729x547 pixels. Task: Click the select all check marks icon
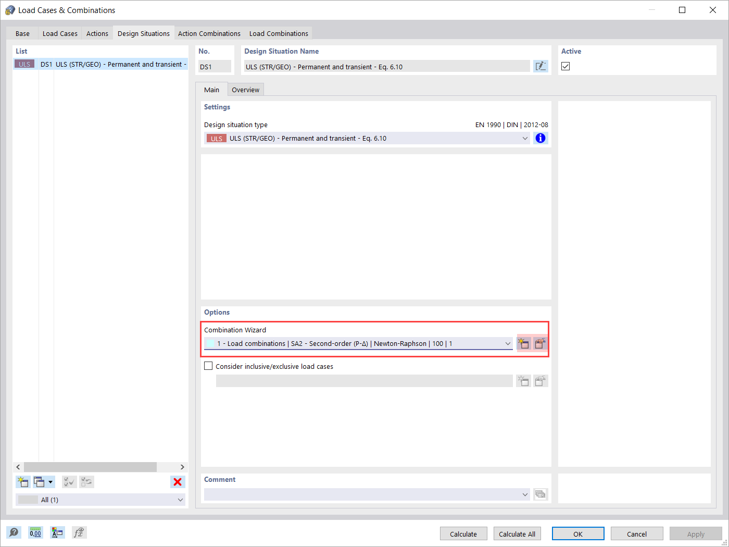point(69,482)
